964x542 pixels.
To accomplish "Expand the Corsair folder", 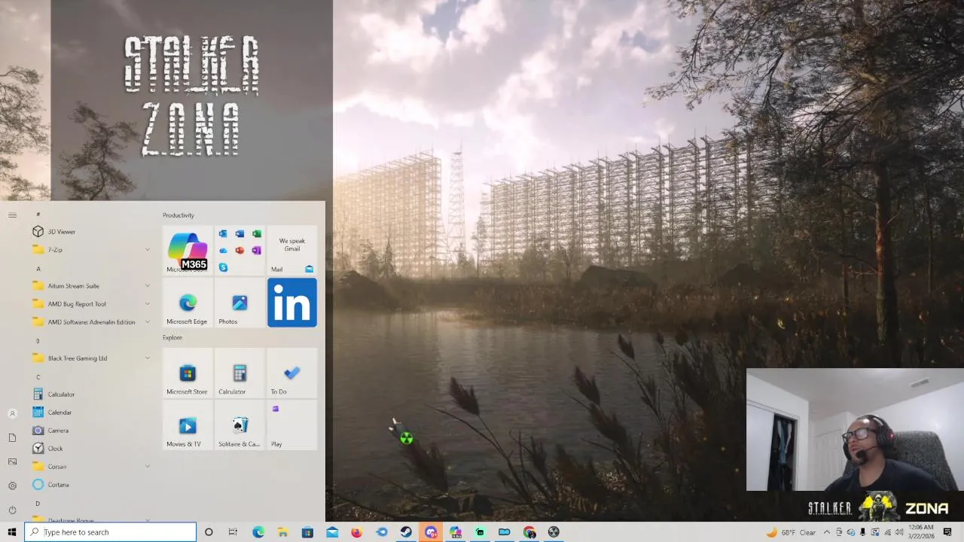I will tap(90, 467).
